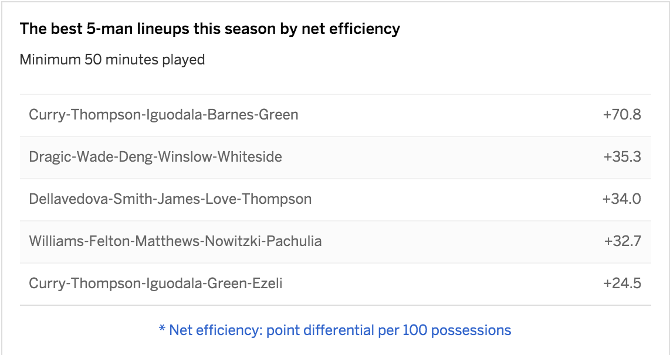Click the best 5-man lineups heading
The width and height of the screenshot is (670, 355).
click(x=209, y=29)
